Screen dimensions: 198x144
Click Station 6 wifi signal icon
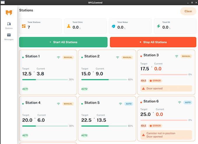tap(179, 102)
